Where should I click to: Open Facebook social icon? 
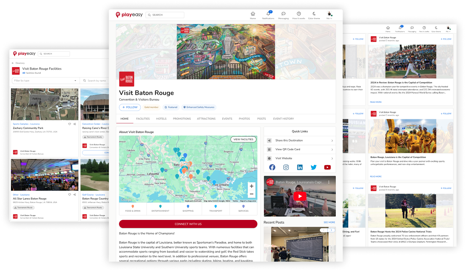click(x=272, y=167)
